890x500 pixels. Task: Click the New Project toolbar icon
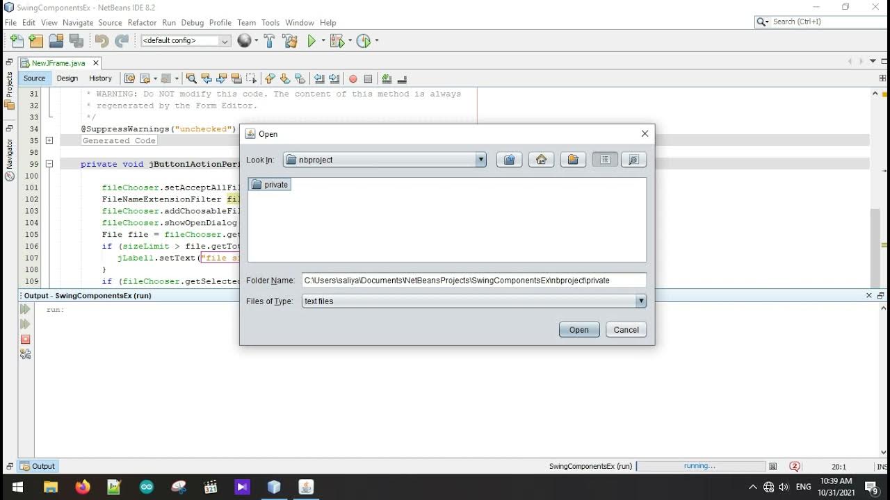[36, 41]
